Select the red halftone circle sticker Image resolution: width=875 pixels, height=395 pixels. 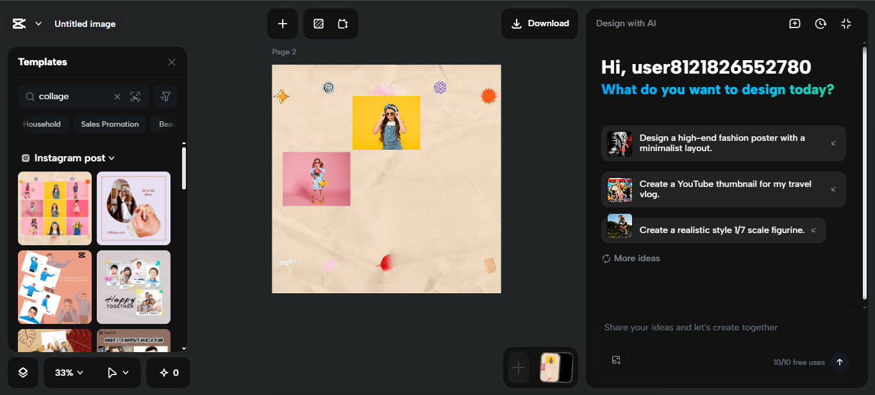385,262
